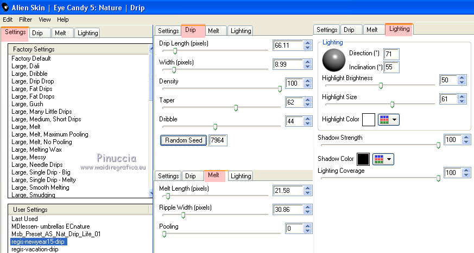The height and width of the screenshot is (253, 474).
Task: Click the Drip Length slider handle
Action: pyautogui.click(x=175, y=51)
